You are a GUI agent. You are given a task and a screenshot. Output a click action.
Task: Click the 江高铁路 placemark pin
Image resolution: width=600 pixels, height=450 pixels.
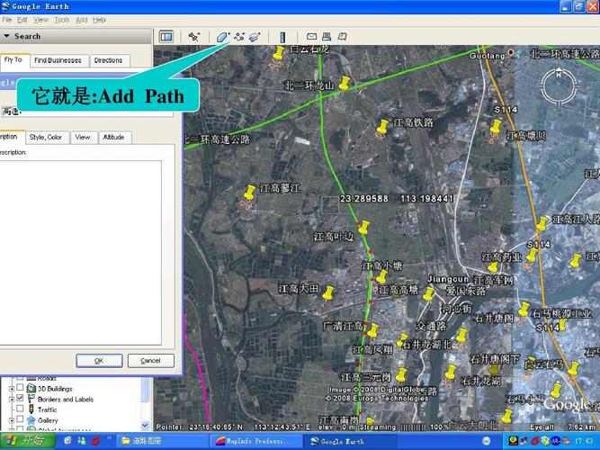382,126
